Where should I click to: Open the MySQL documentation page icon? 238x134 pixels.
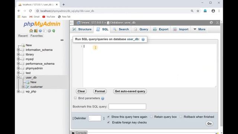(45, 31)
